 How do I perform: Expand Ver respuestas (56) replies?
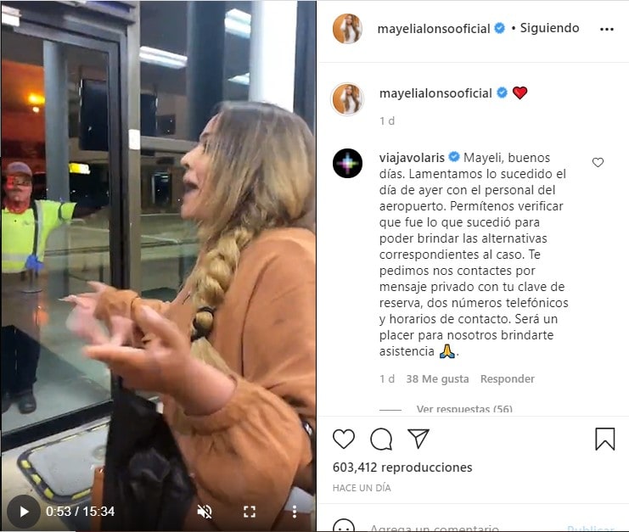click(x=464, y=409)
